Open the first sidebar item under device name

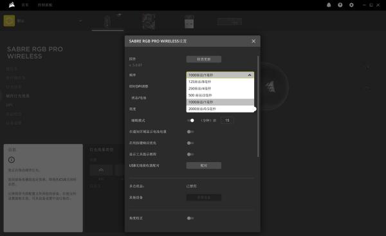[12, 69]
